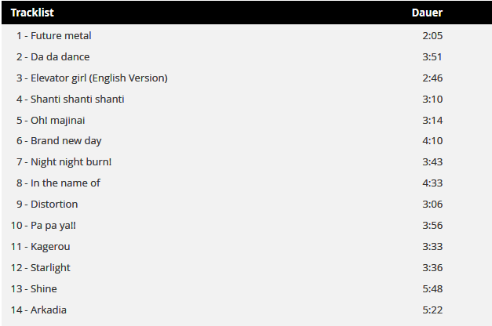Click the Tracklist column header

coord(32,13)
